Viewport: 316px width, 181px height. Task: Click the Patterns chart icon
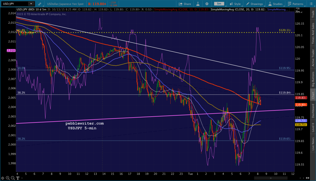pyautogui.click(x=289, y=4)
